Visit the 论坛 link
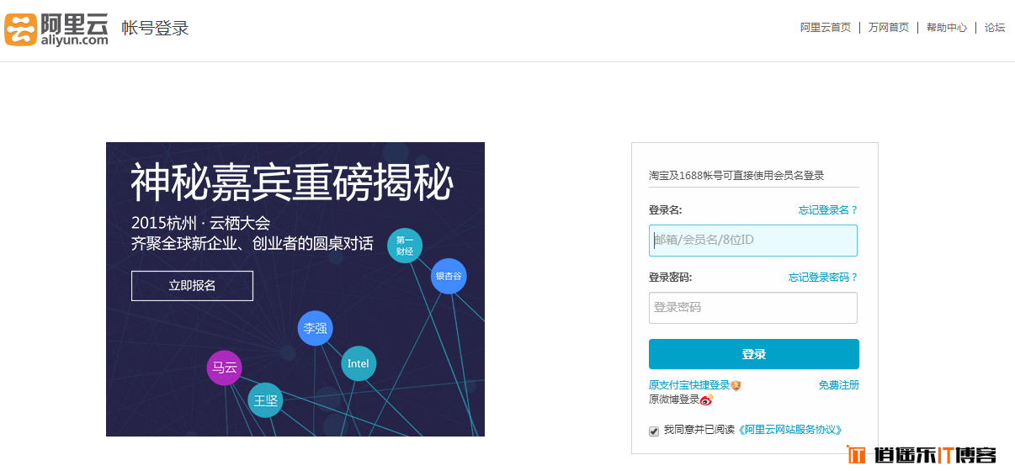This screenshot has height=471, width=1015. click(x=995, y=28)
